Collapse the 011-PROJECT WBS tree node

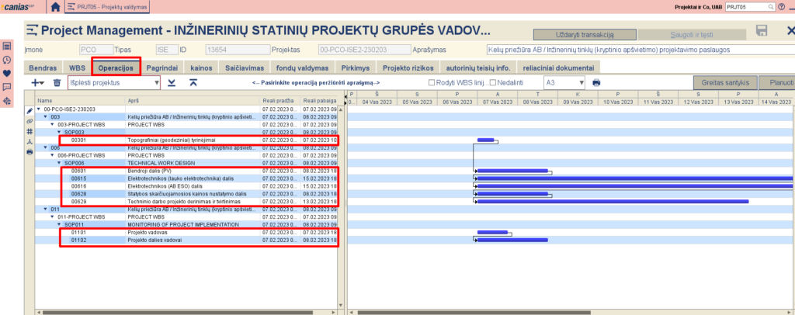(x=53, y=216)
